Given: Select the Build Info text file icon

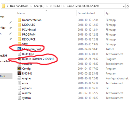Looking at the screenshot, I should (19, 54).
